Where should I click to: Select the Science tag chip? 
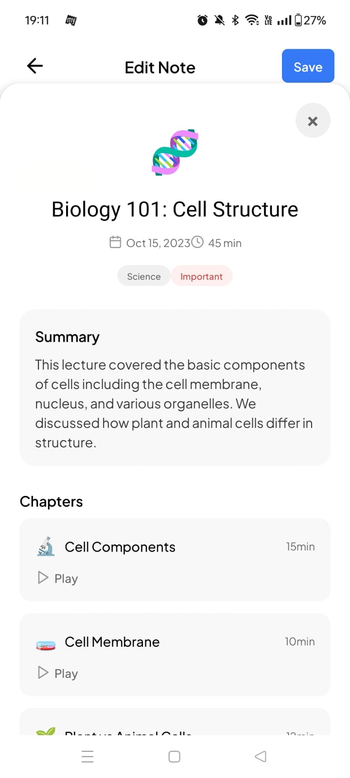(144, 276)
